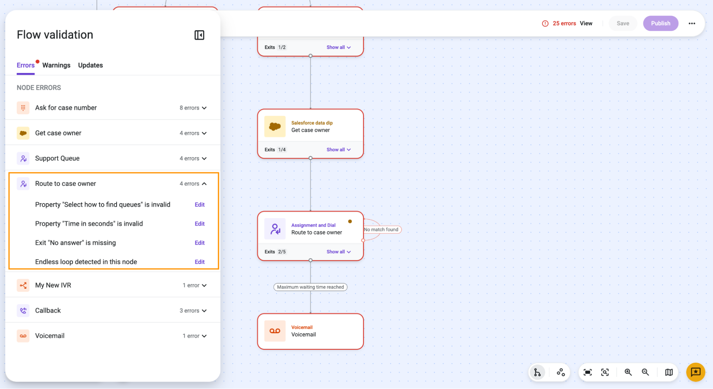Click the Support Queue assignment icon
713x389 pixels.
pos(23,158)
